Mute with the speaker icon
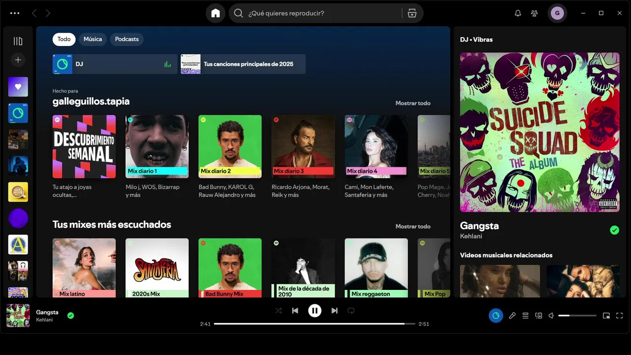Screen dimensions: 631x355 [x=552, y=316]
